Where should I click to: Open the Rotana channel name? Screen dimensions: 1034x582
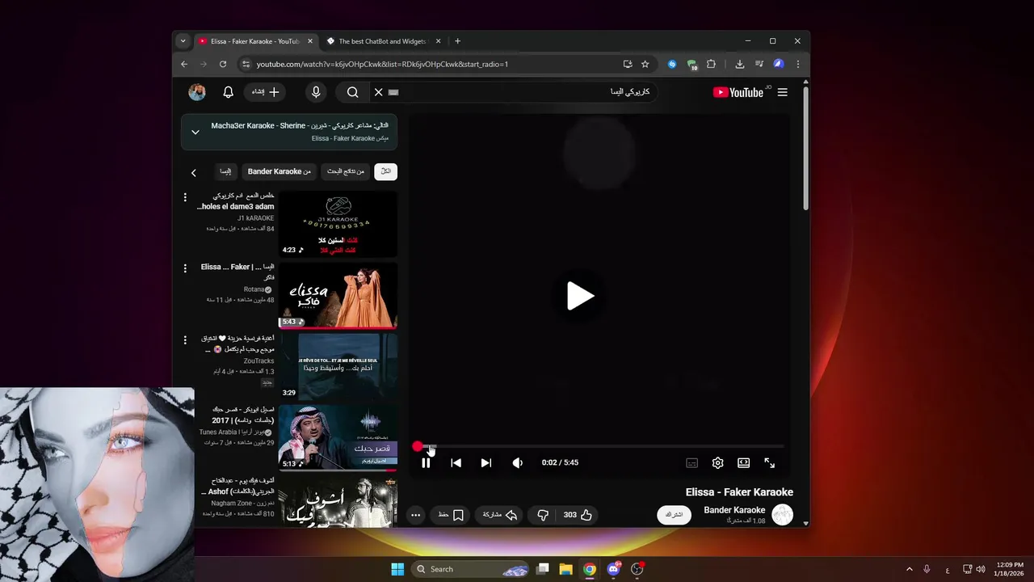[x=254, y=289]
